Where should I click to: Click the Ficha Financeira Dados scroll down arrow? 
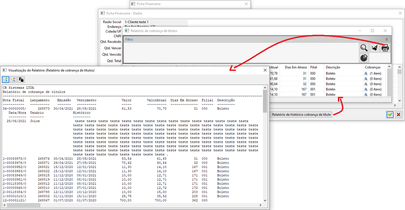(400, 101)
